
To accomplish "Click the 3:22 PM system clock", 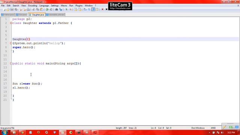I will [231, 132].
